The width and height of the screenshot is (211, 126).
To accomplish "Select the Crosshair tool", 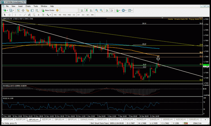I will (9, 15).
